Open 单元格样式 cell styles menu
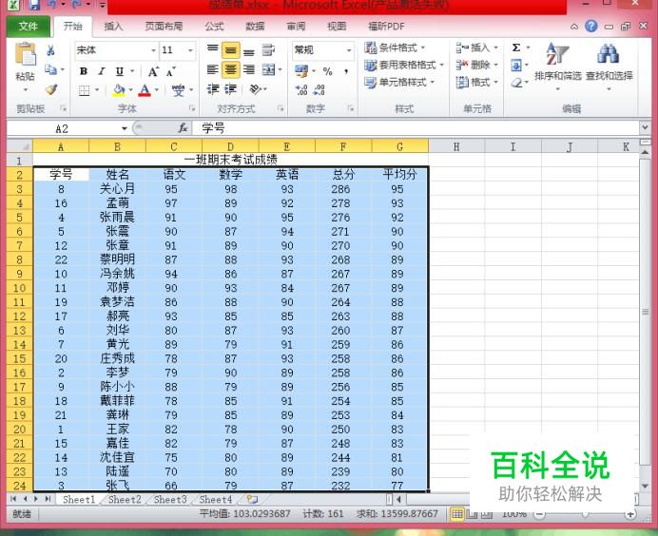658x536 pixels. [399, 82]
